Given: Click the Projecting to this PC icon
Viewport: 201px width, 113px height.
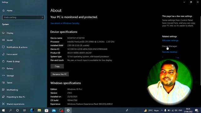Looking at the screenshot, I should point(3,97).
